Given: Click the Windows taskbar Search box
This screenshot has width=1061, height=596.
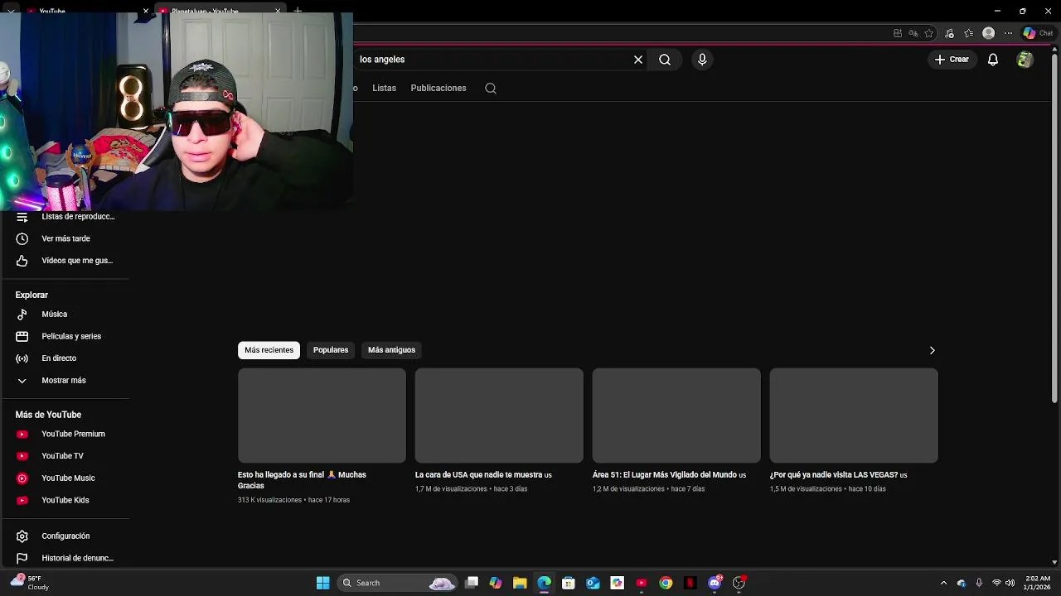Looking at the screenshot, I should (x=398, y=583).
